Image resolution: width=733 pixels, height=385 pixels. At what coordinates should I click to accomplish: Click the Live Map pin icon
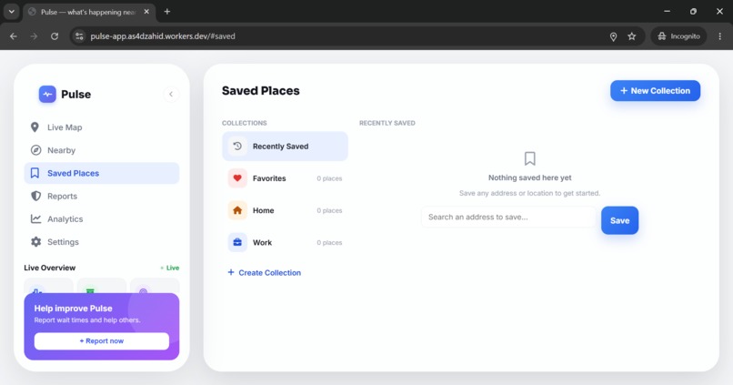pos(35,127)
